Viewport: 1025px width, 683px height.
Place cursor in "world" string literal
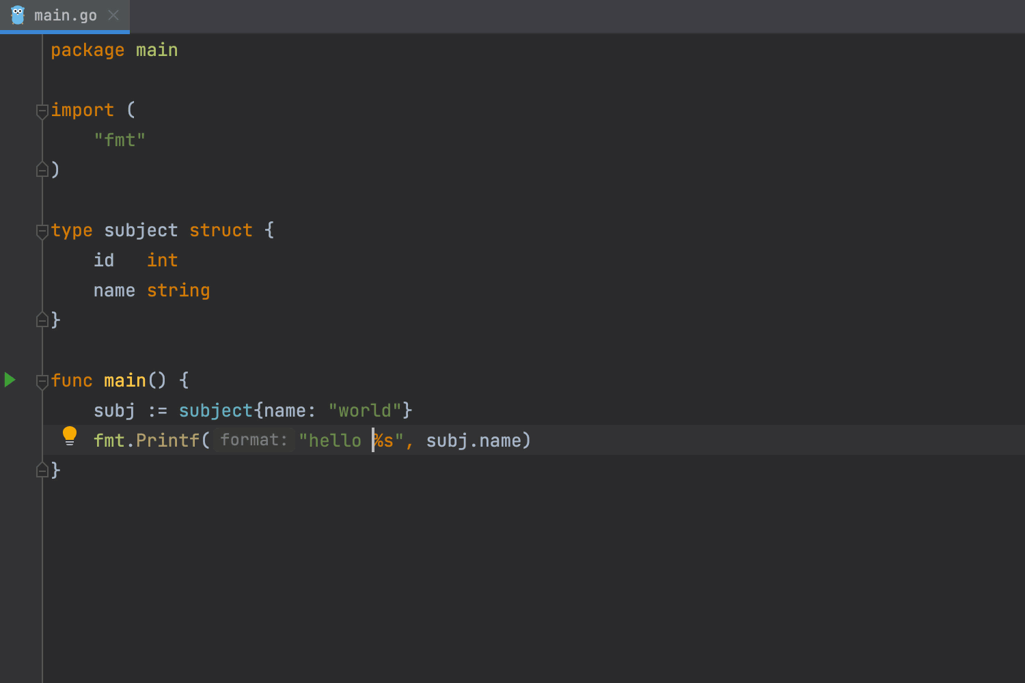point(364,410)
